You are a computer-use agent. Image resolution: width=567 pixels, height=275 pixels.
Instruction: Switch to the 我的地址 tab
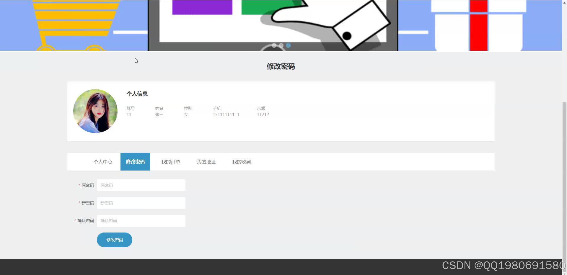click(206, 161)
